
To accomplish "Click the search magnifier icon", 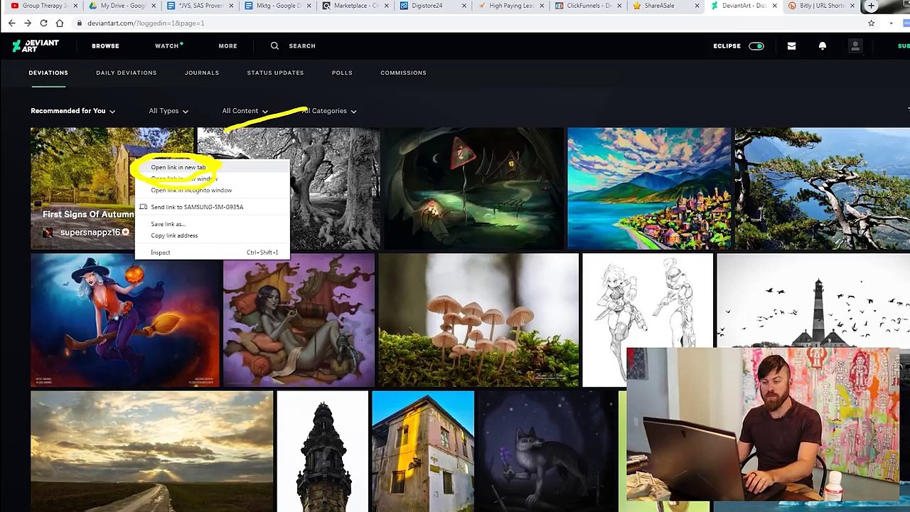I will [x=274, y=46].
